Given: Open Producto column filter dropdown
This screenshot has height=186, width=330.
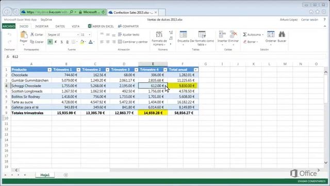Looking at the screenshot, I should click(x=49, y=70).
